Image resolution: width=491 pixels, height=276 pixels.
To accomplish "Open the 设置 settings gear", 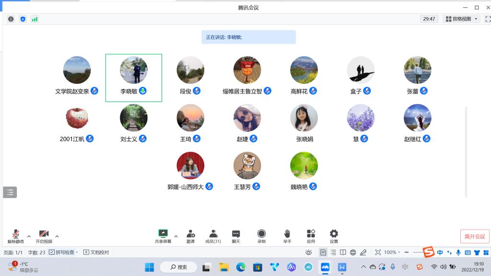I will 334,234.
